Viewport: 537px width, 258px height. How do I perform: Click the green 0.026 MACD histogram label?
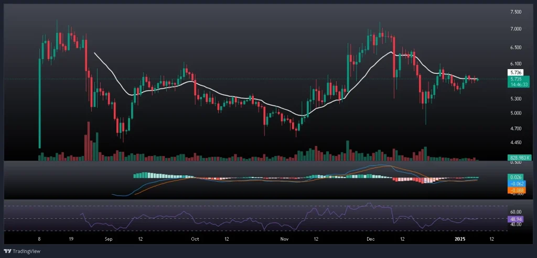[x=513, y=177]
